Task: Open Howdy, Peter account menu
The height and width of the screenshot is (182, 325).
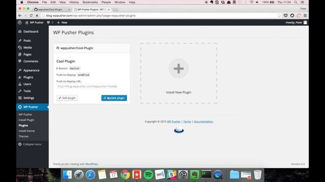Action: point(296,22)
